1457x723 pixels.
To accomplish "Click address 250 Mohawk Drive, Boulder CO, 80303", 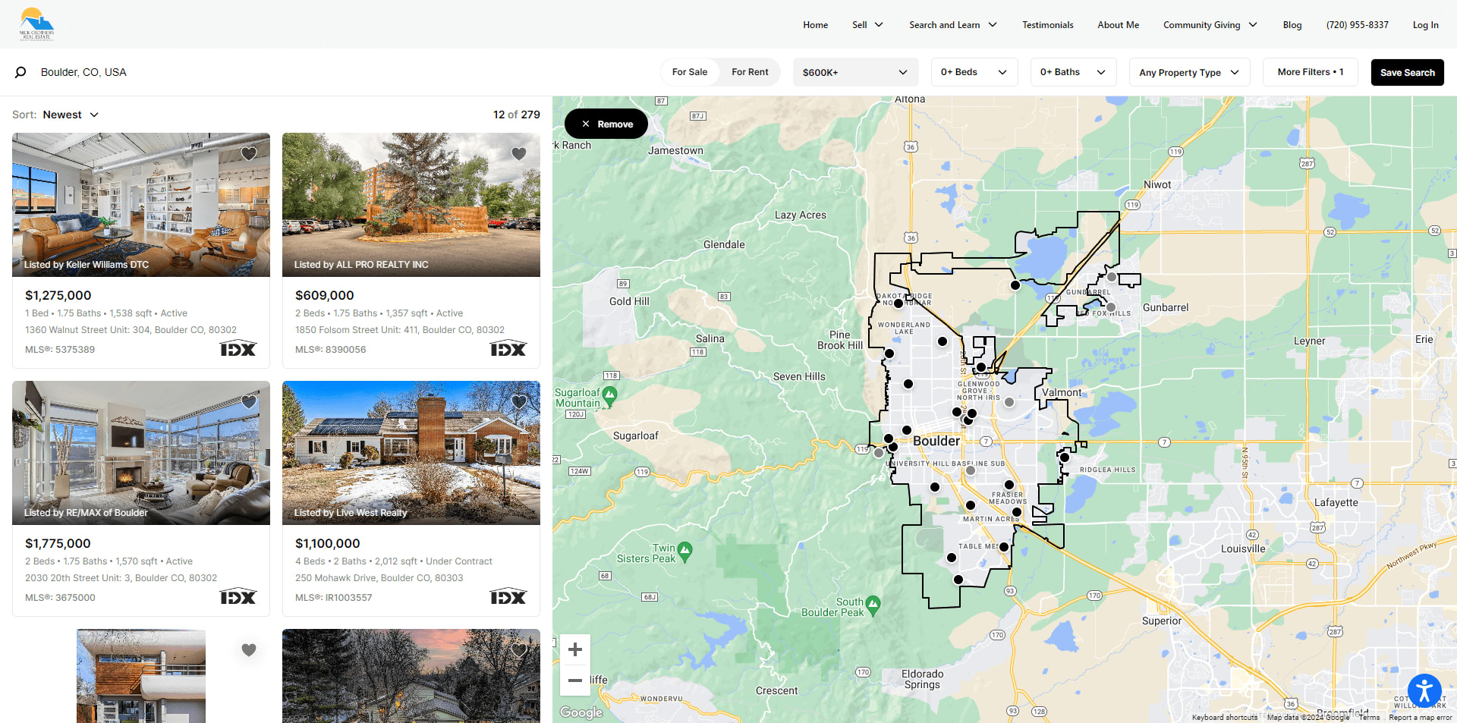I will [379, 578].
